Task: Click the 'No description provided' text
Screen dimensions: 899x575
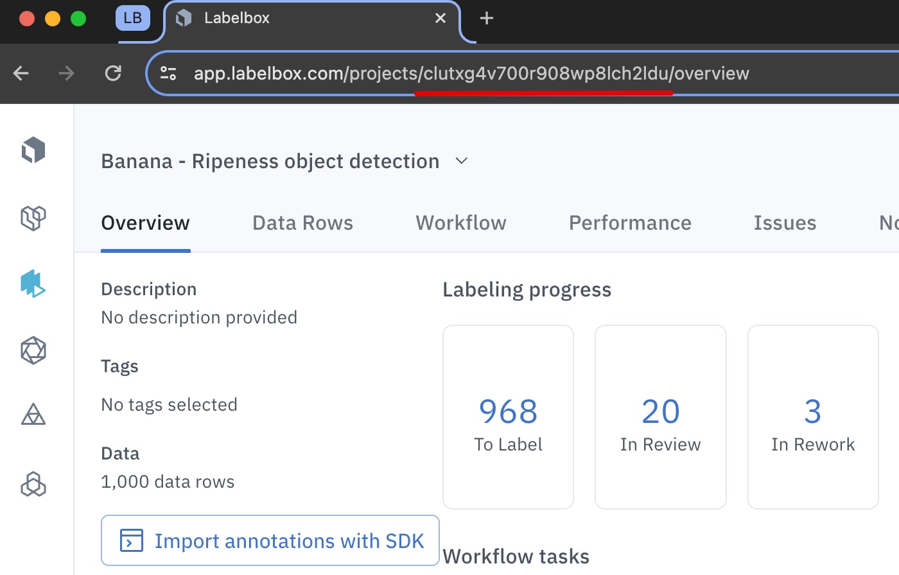Action: [199, 318]
